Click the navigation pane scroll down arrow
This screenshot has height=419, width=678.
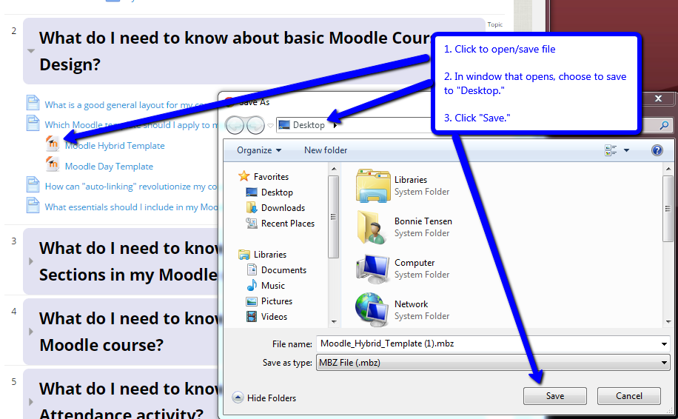tap(333, 322)
